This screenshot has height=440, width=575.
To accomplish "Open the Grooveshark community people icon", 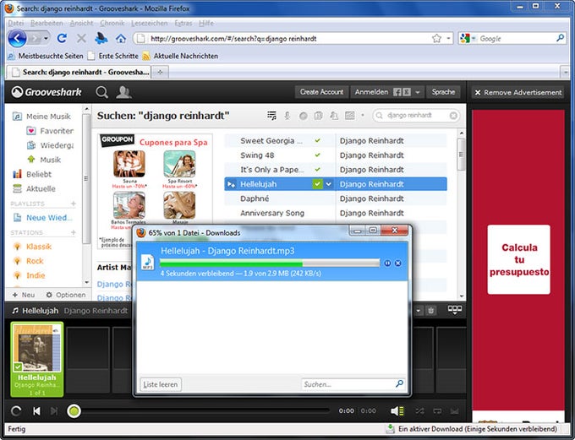I will (123, 92).
